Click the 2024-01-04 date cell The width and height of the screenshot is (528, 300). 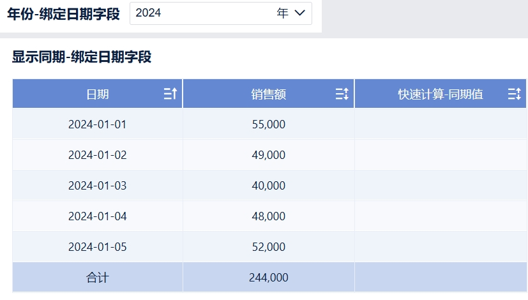tap(97, 216)
